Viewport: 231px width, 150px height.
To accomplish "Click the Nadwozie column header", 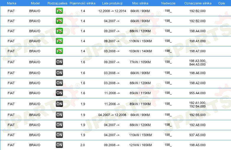I will click(168, 3).
